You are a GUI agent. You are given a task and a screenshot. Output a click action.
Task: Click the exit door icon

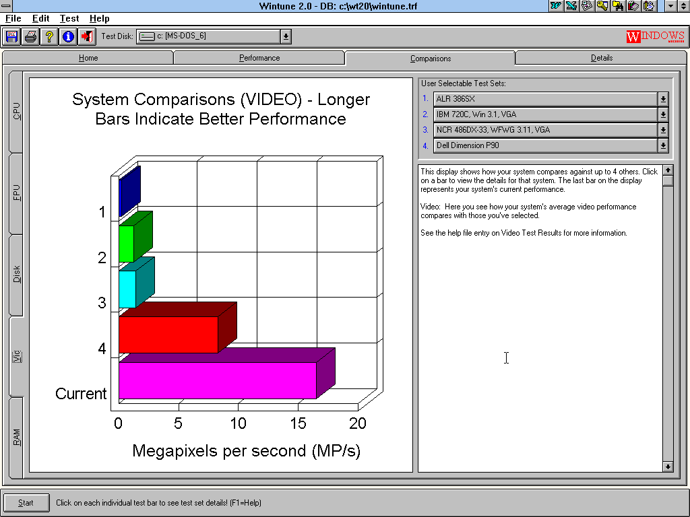[x=87, y=36]
